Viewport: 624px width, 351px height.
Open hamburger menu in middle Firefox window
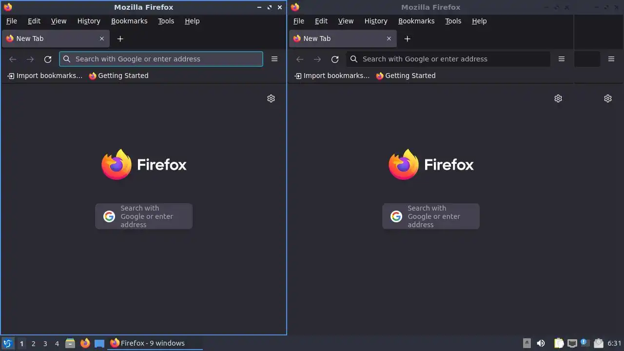tap(562, 59)
